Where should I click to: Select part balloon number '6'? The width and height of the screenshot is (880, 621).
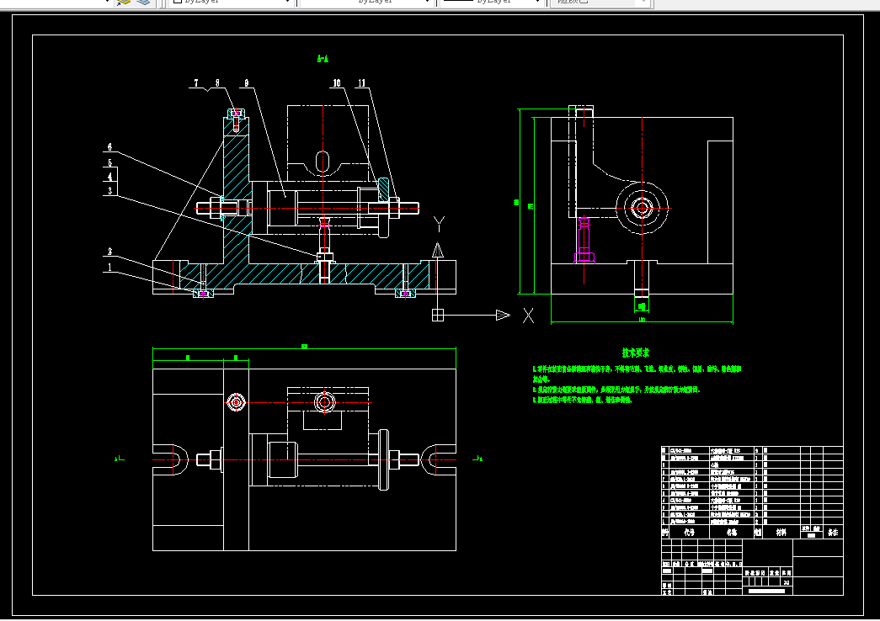pos(109,147)
